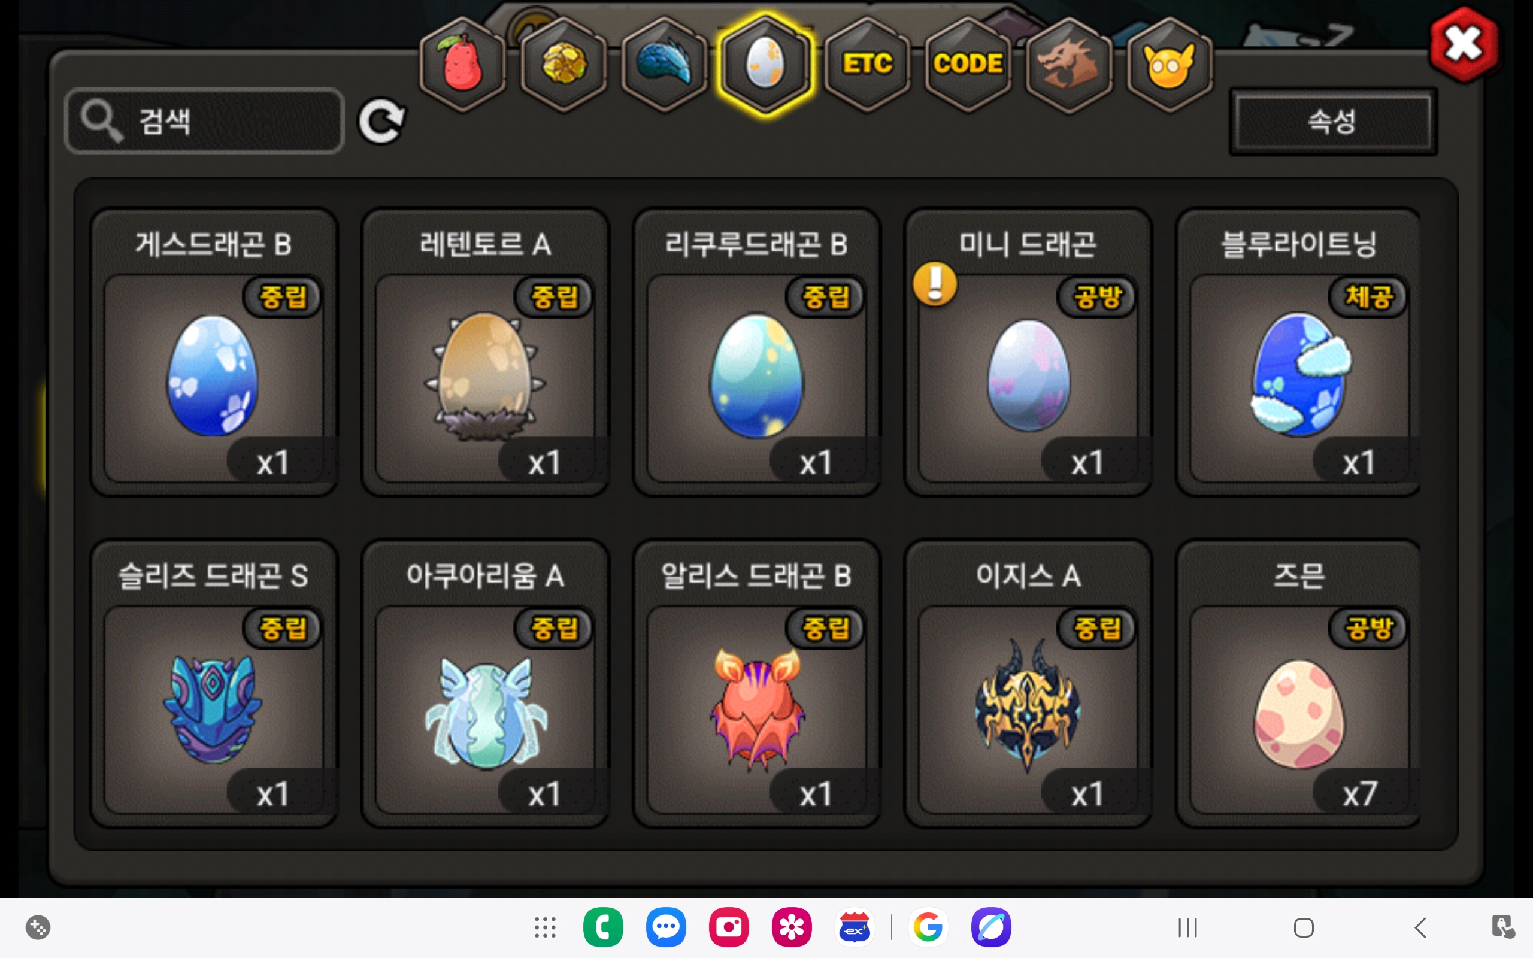The width and height of the screenshot is (1533, 958).
Task: Select the 이지스 A egg
Action: click(x=1028, y=684)
